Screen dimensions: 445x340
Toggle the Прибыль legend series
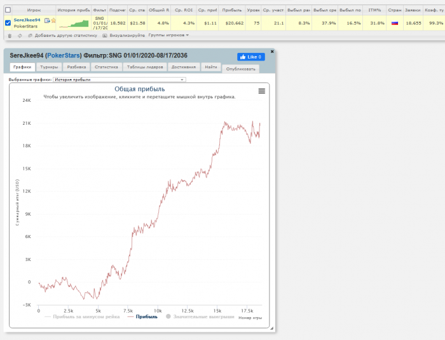(x=142, y=316)
